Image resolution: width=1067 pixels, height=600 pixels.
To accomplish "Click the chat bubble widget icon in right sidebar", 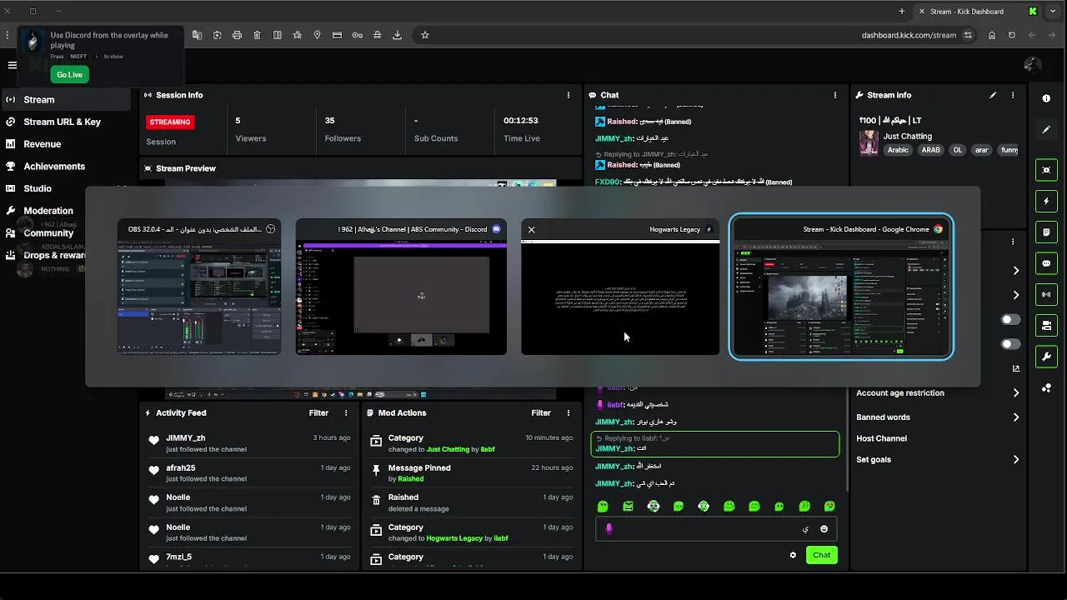I will click(1046, 263).
